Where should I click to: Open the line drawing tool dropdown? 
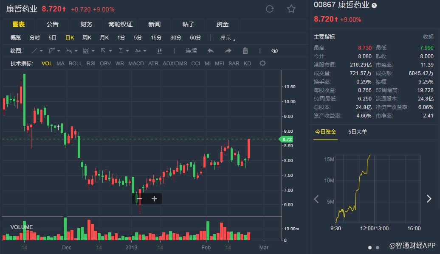pos(37,51)
